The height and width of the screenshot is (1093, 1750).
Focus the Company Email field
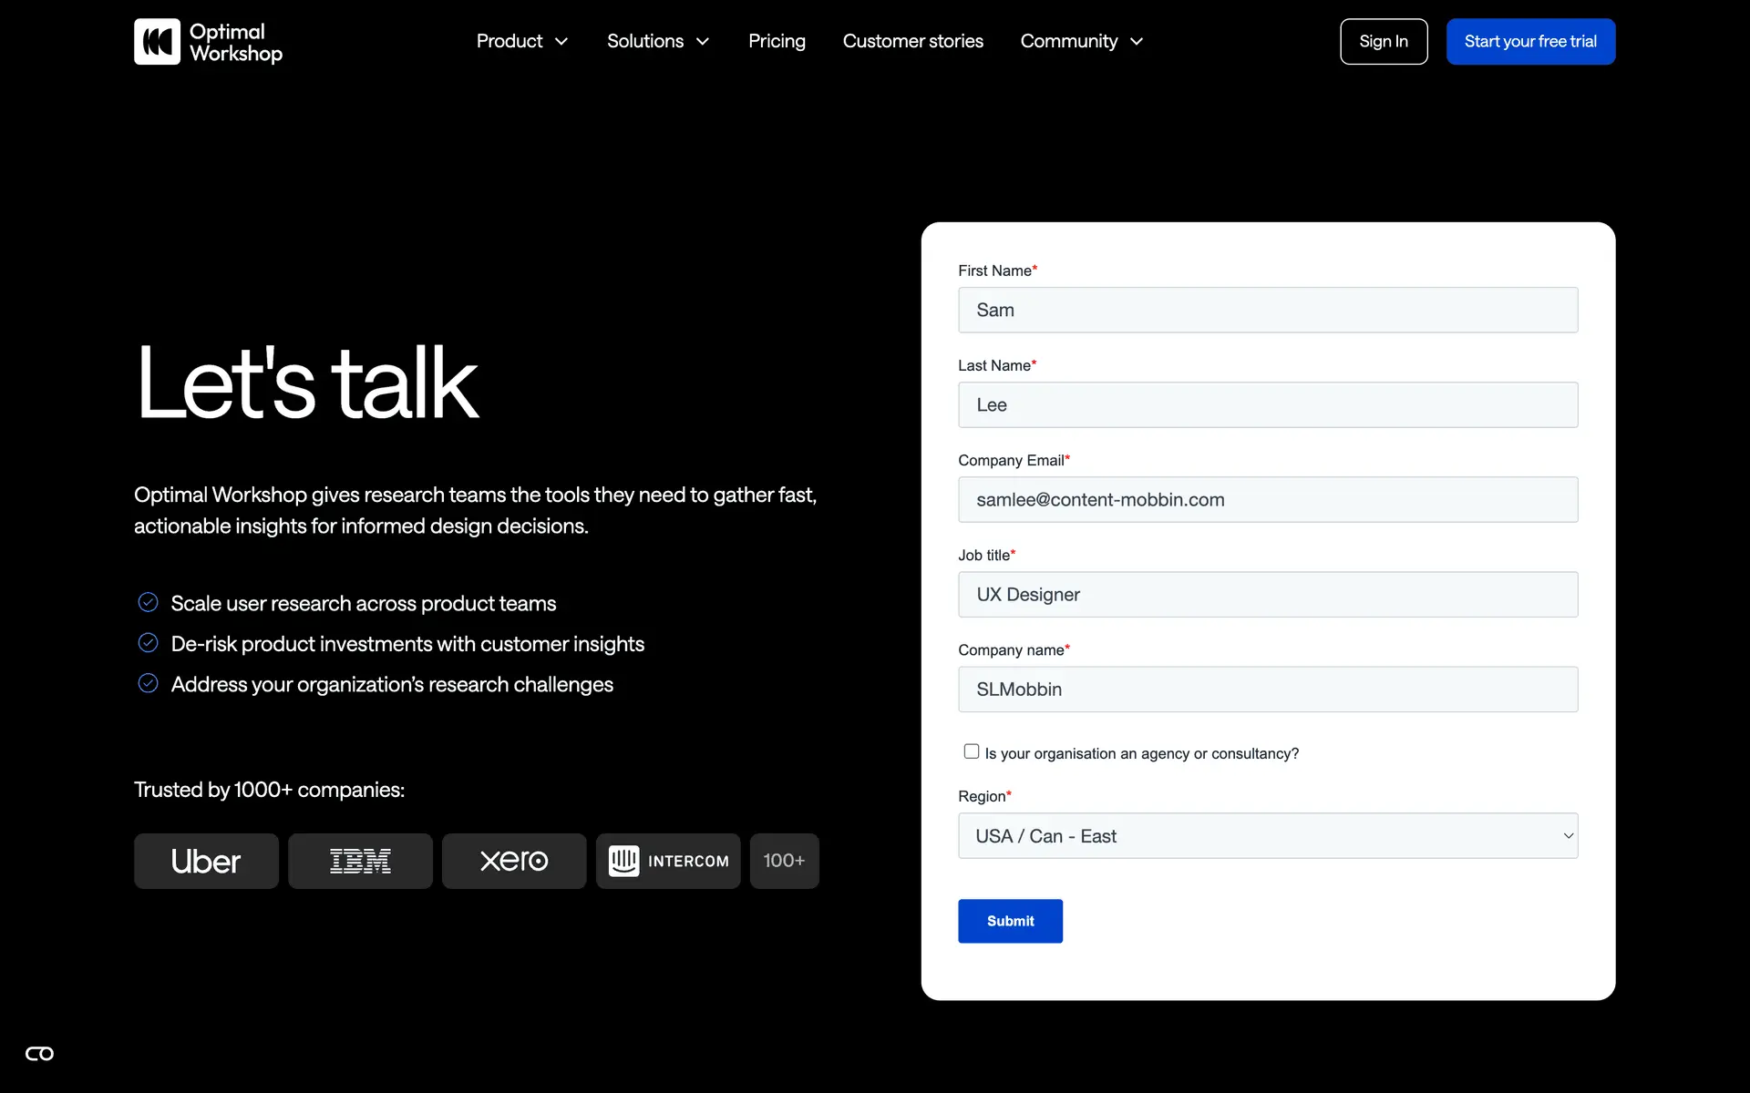[x=1268, y=500]
